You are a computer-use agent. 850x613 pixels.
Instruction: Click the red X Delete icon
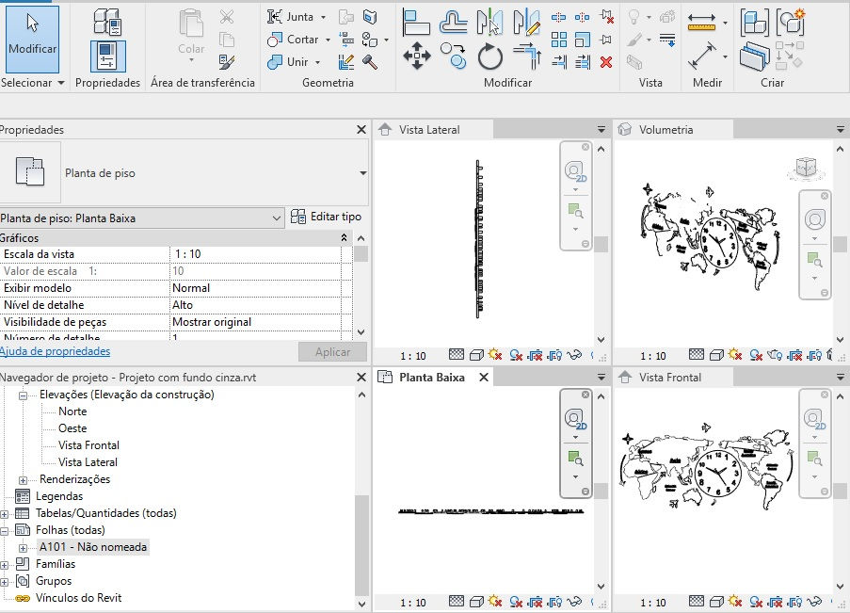pos(606,62)
